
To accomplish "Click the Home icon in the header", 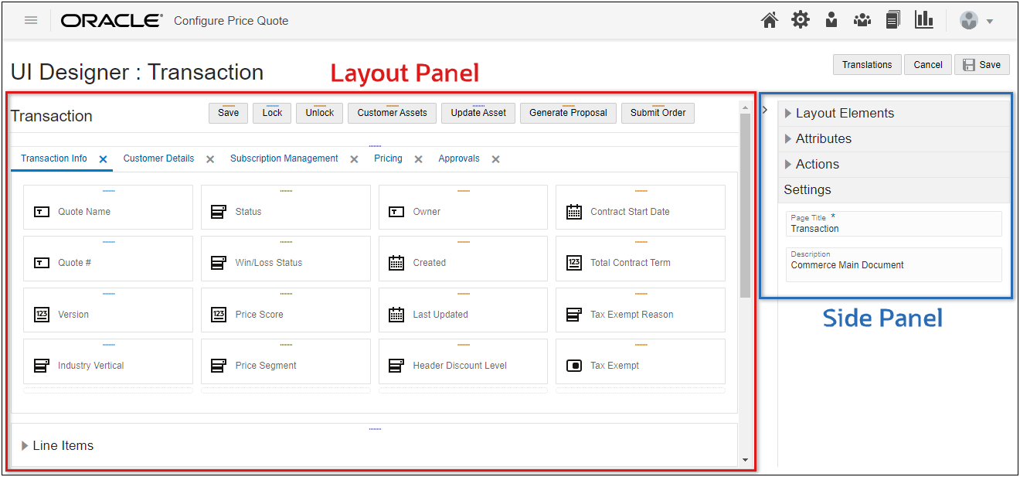I will pos(770,19).
